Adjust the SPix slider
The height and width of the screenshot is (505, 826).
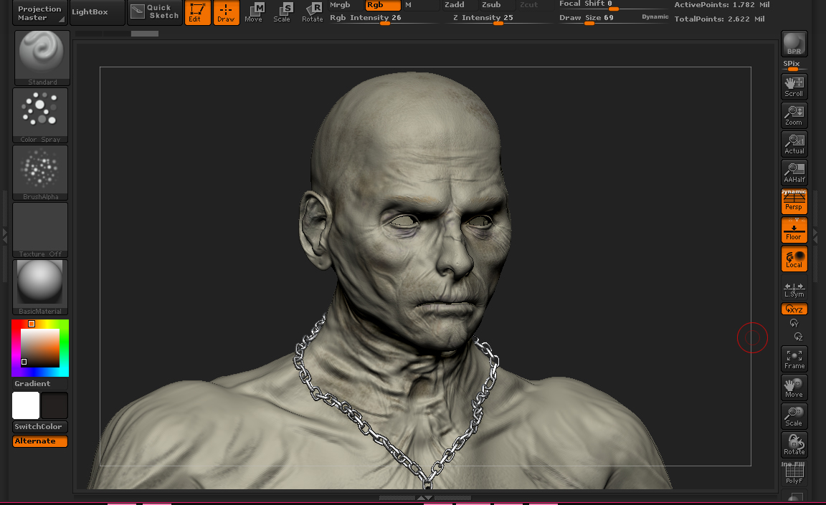click(x=794, y=66)
